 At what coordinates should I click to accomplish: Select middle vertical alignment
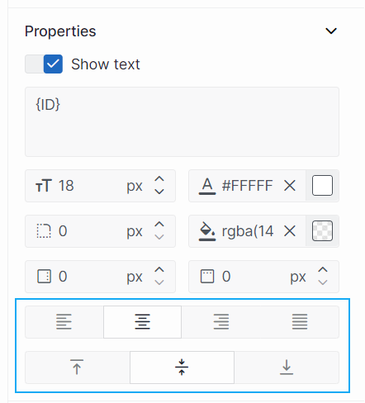[x=182, y=367]
